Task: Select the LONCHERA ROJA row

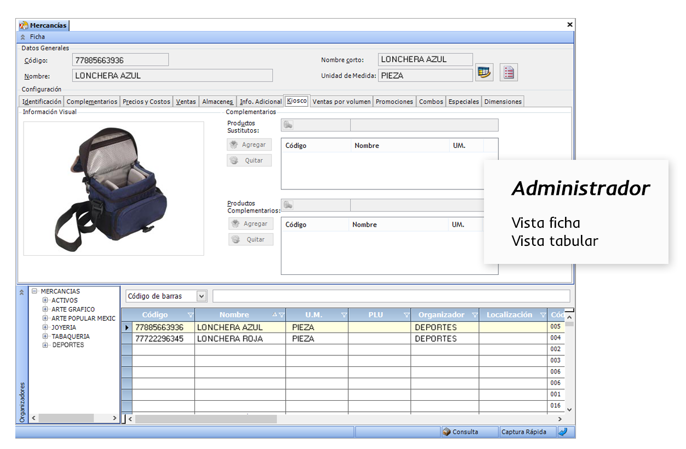Action: tap(229, 339)
